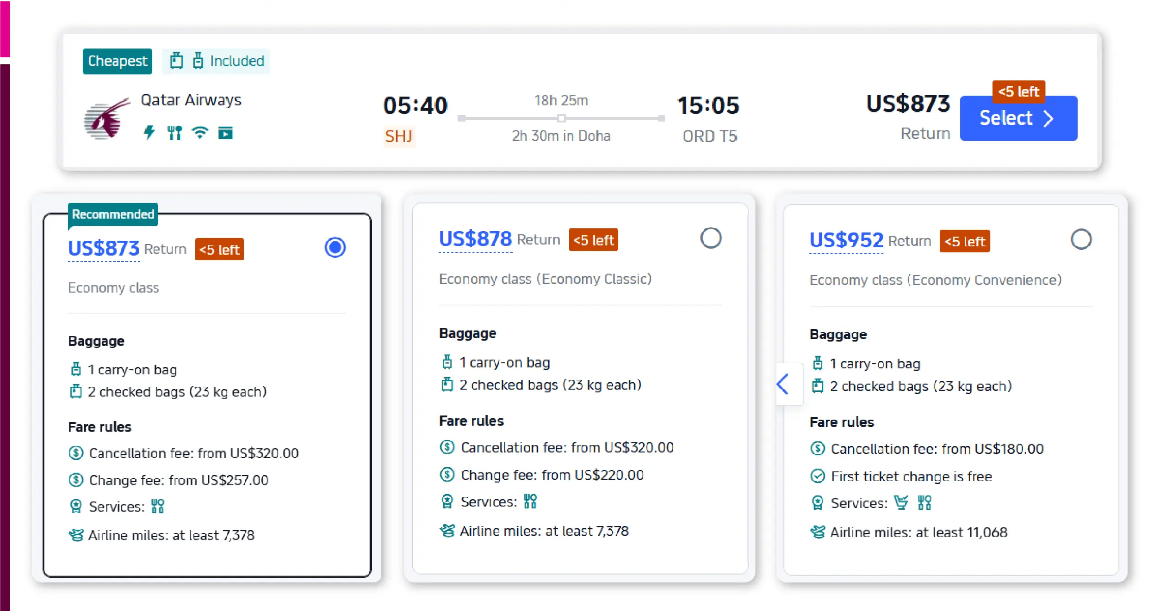Image resolution: width=1160 pixels, height=611 pixels.
Task: Click meal service icon in Economy Classic card
Action: 530,501
